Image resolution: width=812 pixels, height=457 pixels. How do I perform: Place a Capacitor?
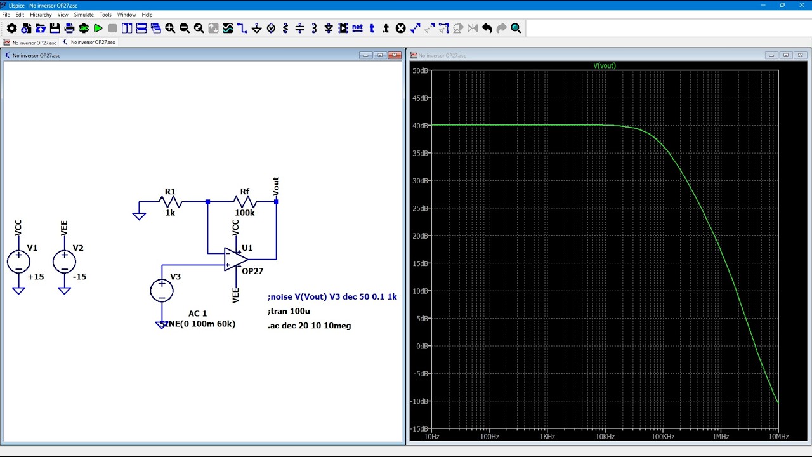[300, 28]
